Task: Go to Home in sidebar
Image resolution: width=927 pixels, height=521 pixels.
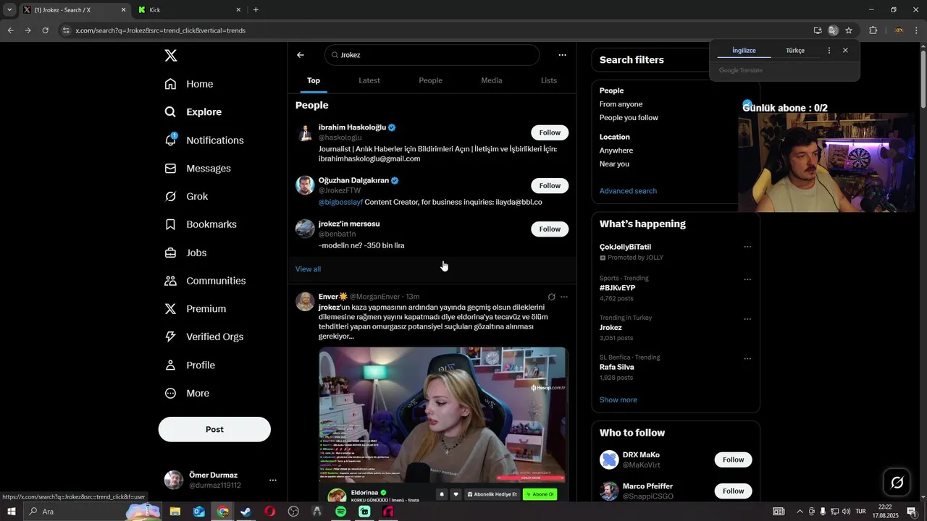Action: click(189, 84)
